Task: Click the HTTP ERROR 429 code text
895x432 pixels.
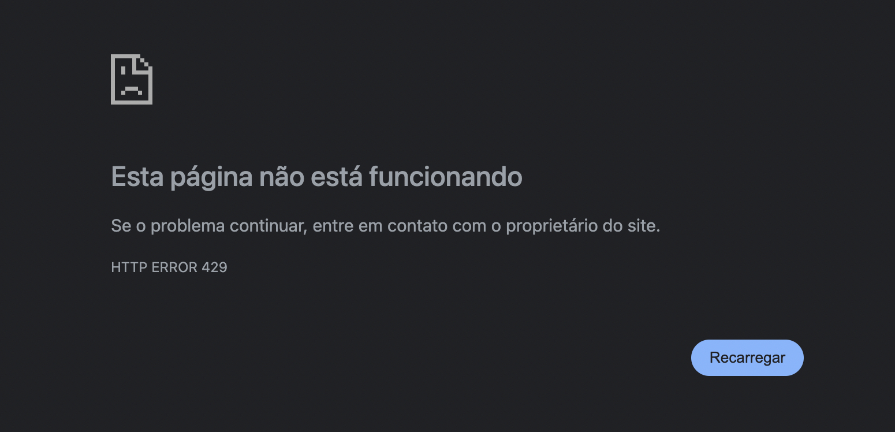Action: click(169, 267)
